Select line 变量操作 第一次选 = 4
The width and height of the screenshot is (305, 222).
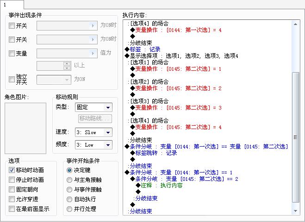click(176, 30)
